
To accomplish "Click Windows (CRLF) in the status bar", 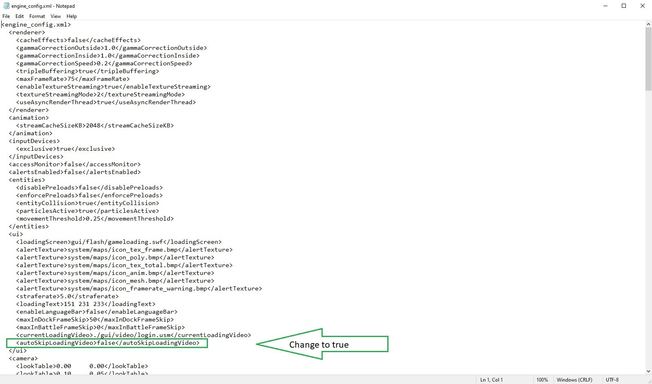I will click(x=574, y=380).
